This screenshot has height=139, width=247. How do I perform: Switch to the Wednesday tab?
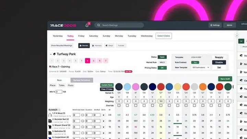point(147,36)
